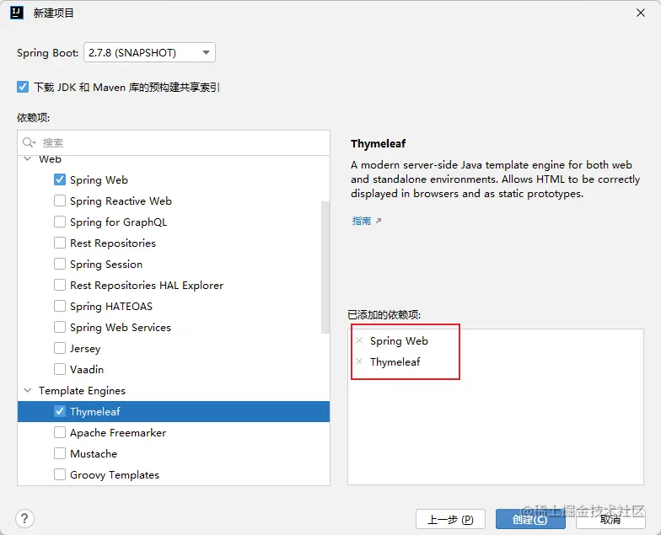Collapse the Template Engines category

coord(28,391)
